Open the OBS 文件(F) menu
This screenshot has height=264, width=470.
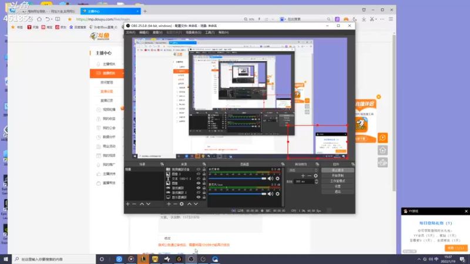tap(130, 32)
